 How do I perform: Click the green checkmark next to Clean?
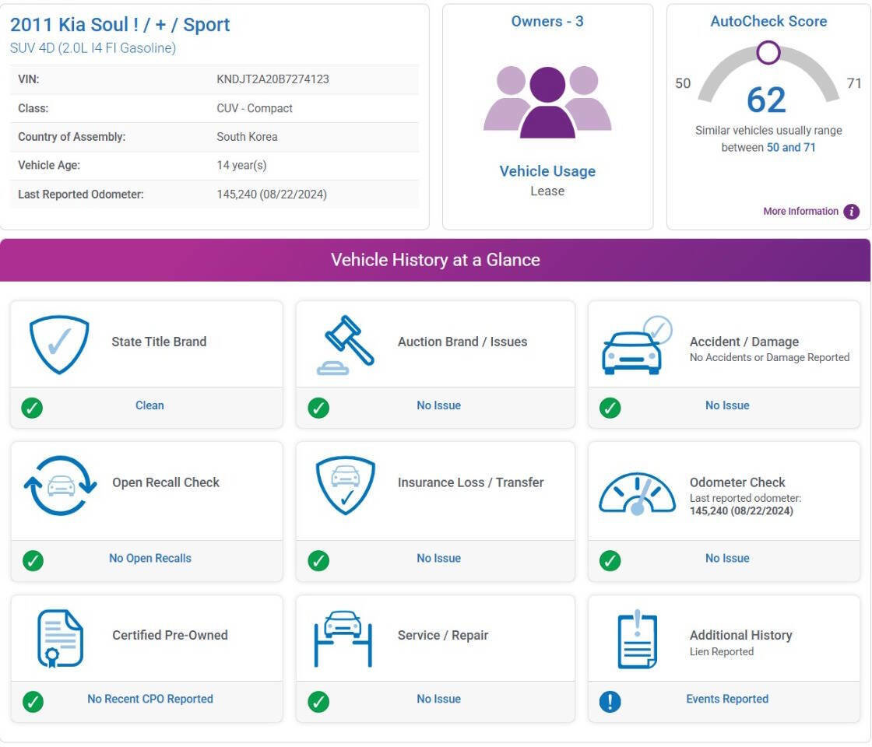tap(32, 408)
